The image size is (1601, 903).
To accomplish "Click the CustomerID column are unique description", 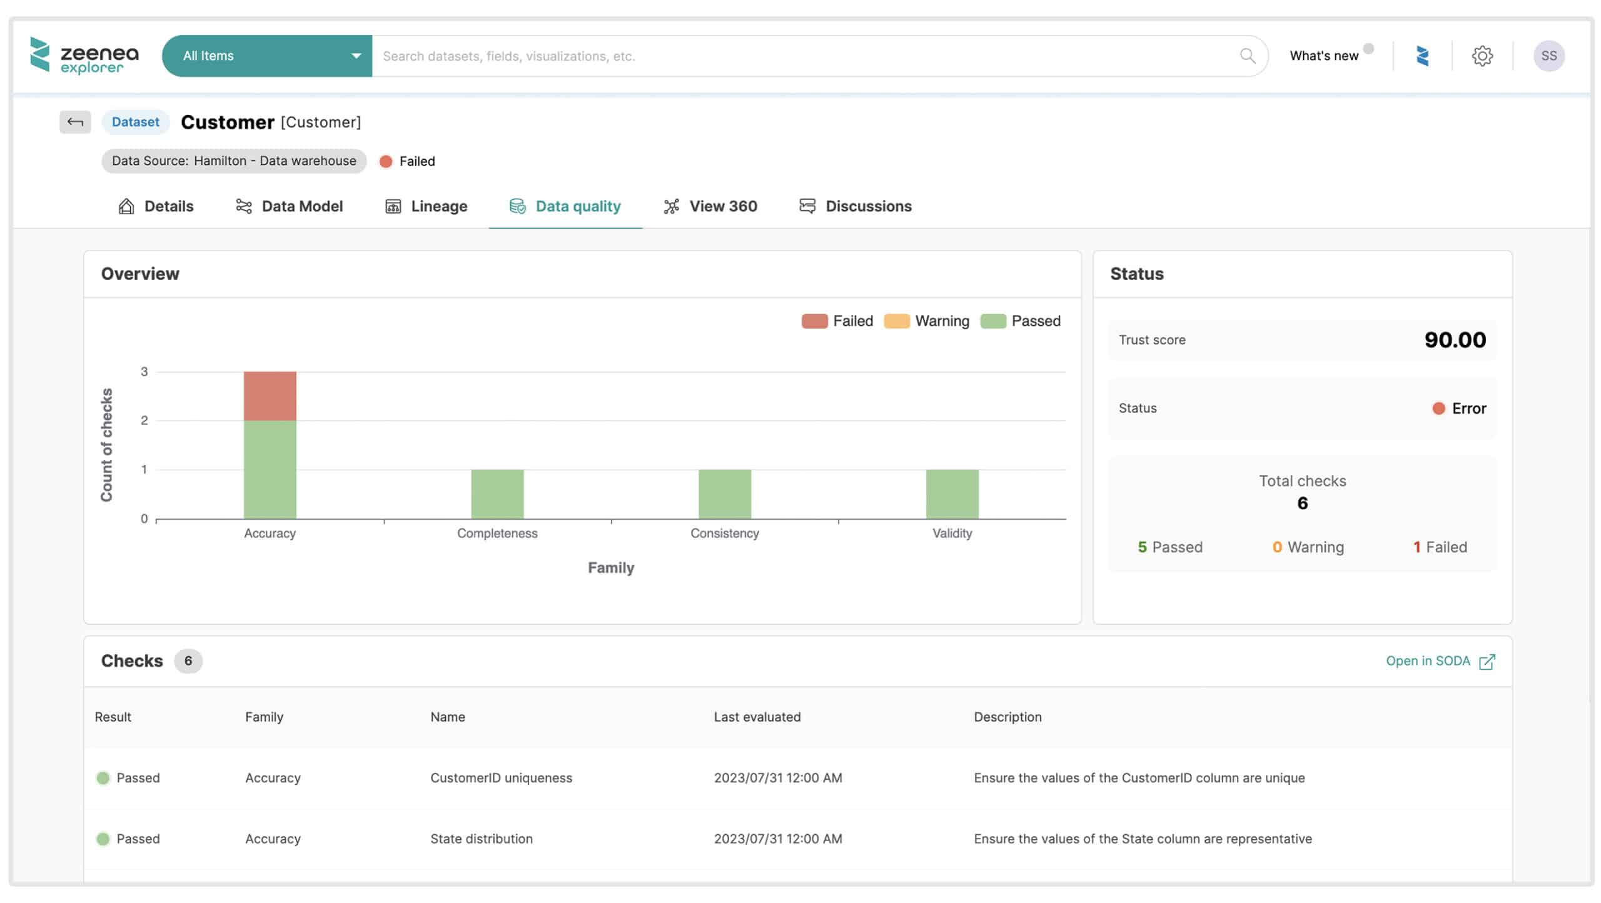I will 1139,778.
